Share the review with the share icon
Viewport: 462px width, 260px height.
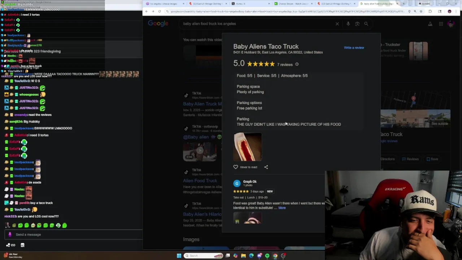pos(266,167)
